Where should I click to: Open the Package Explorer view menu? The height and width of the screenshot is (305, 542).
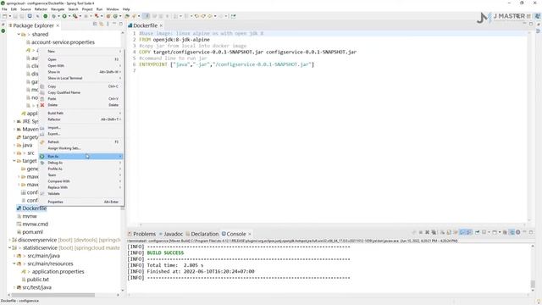108,25
